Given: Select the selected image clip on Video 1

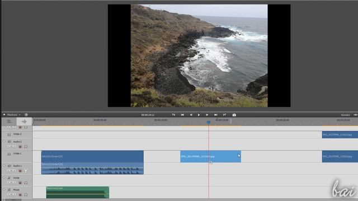Looking at the screenshot, I should [x=210, y=156].
